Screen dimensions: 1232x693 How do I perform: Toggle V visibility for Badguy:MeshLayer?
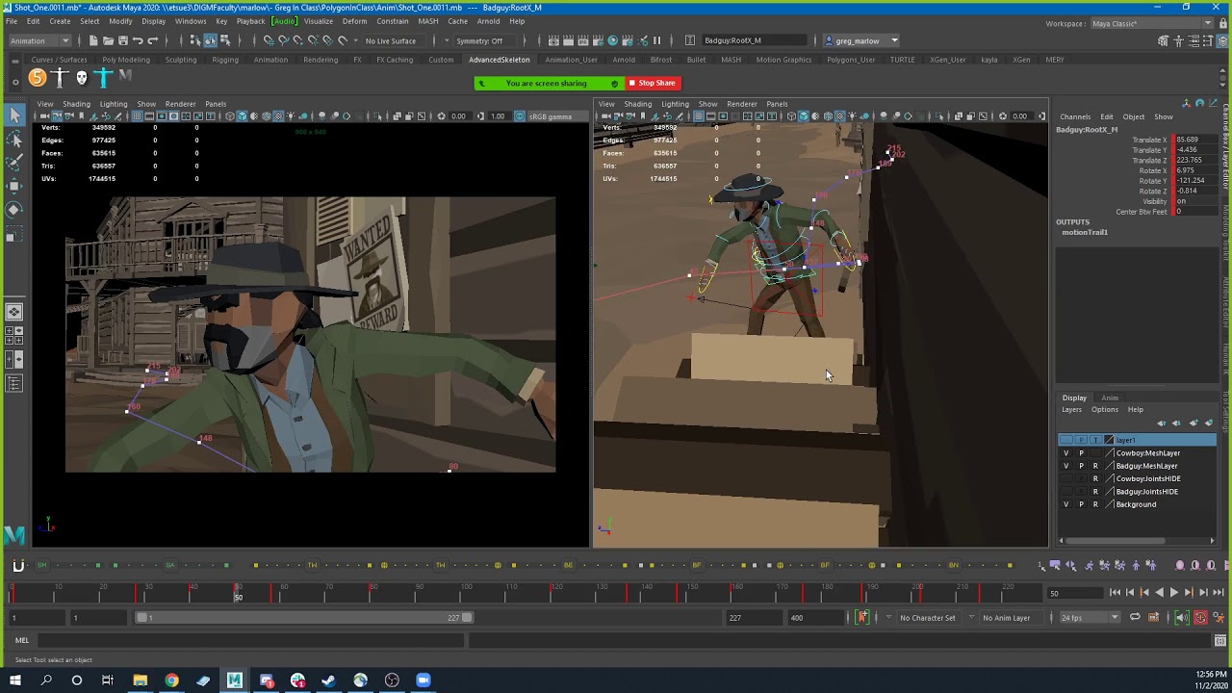point(1065,466)
